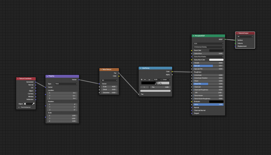The height and width of the screenshot is (155, 271).
Task: Click the Noise Texture Distortion field
Action: (109, 93)
